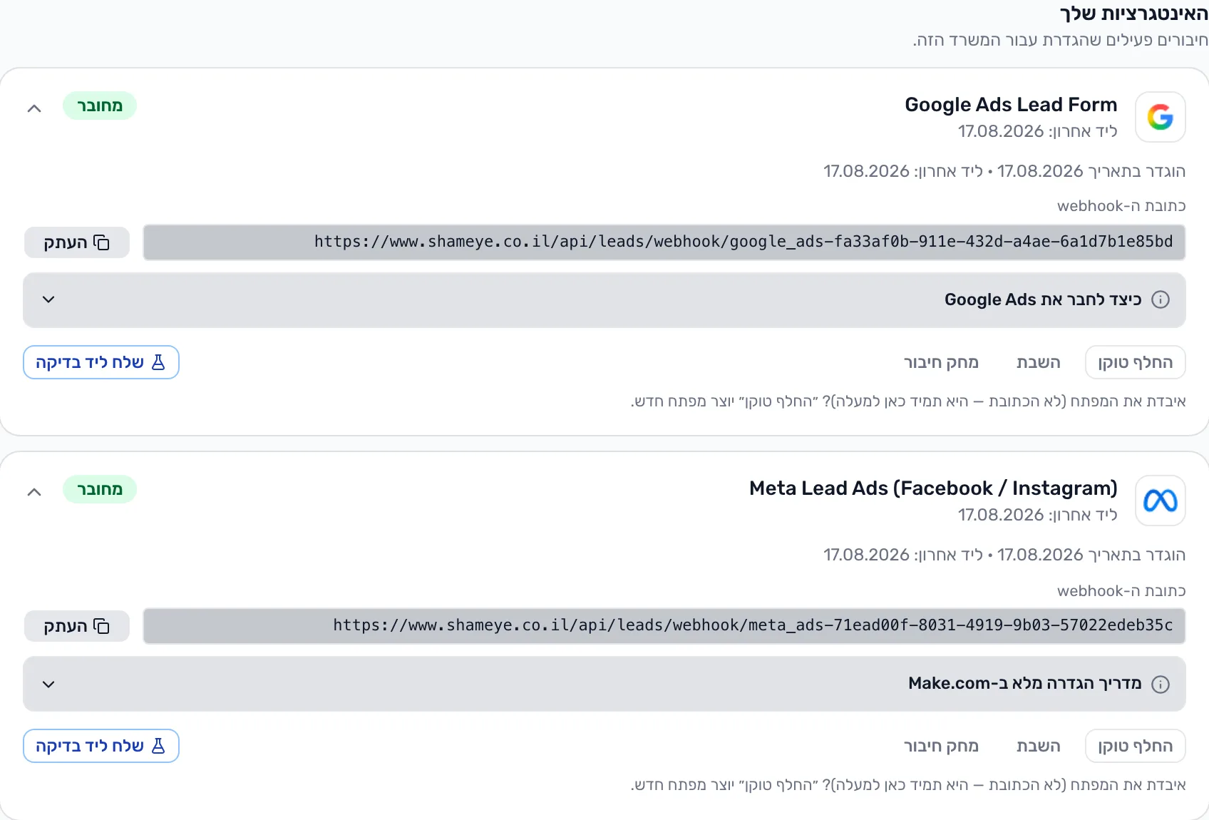Click the 'מחובר' badge on Meta card
The width and height of the screenshot is (1209, 820).
pyautogui.click(x=100, y=489)
